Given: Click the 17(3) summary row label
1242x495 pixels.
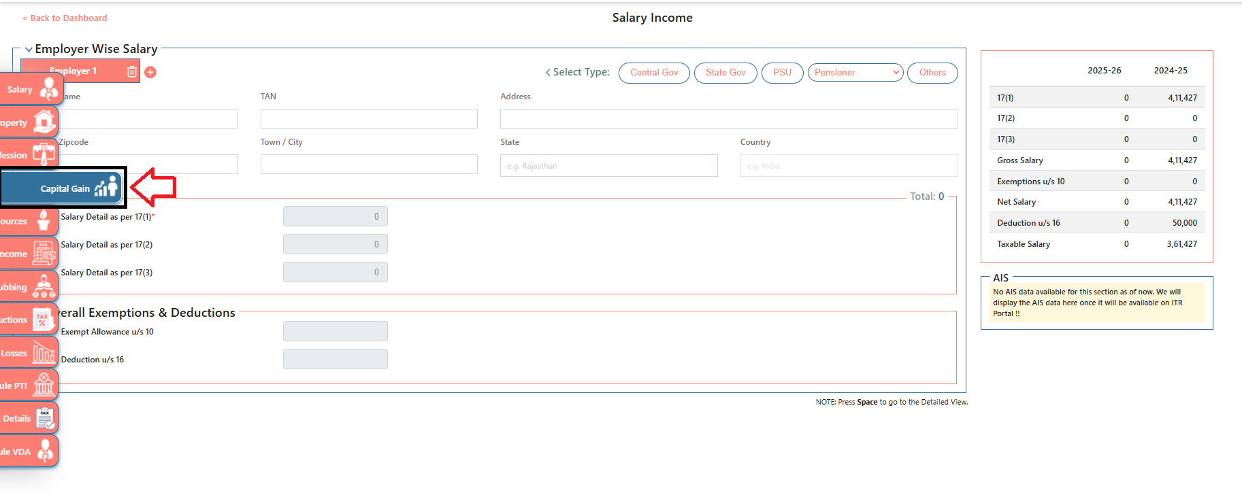Looking at the screenshot, I should (1006, 139).
